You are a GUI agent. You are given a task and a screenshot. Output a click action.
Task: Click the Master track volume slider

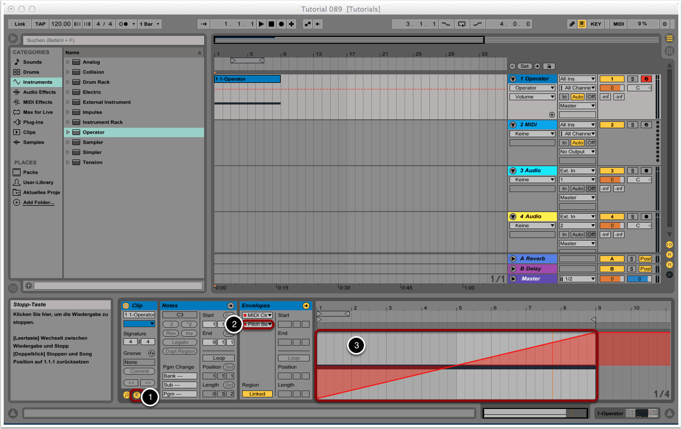(x=638, y=279)
